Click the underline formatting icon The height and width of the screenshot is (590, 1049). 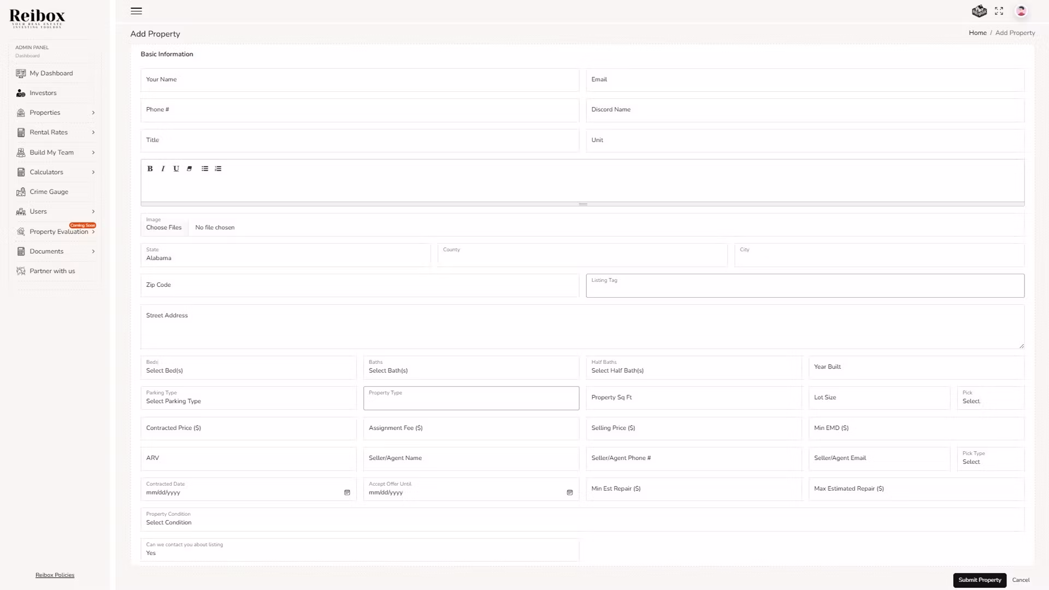point(176,169)
